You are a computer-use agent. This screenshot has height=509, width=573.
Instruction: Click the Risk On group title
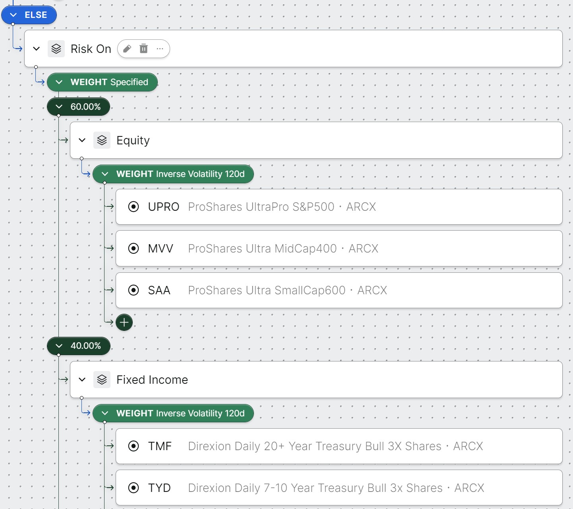click(91, 49)
